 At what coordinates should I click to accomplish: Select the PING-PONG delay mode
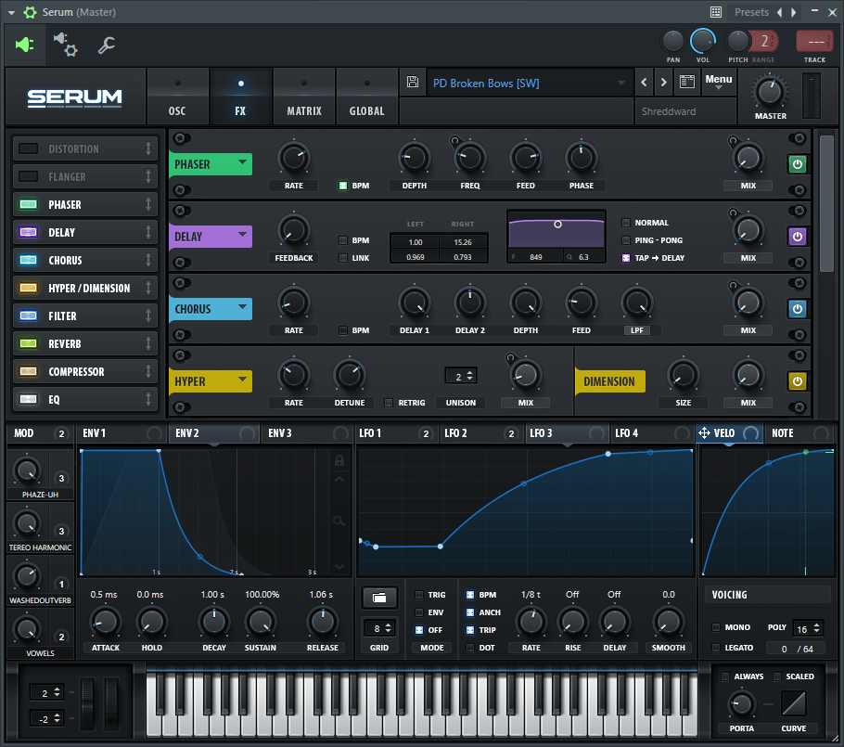[625, 240]
